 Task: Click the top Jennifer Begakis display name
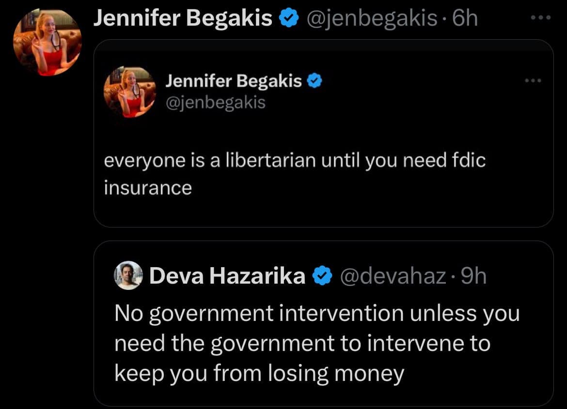point(182,19)
